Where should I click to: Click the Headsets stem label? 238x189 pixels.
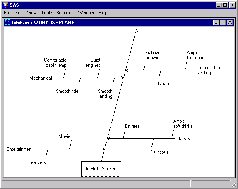pyautogui.click(x=37, y=162)
